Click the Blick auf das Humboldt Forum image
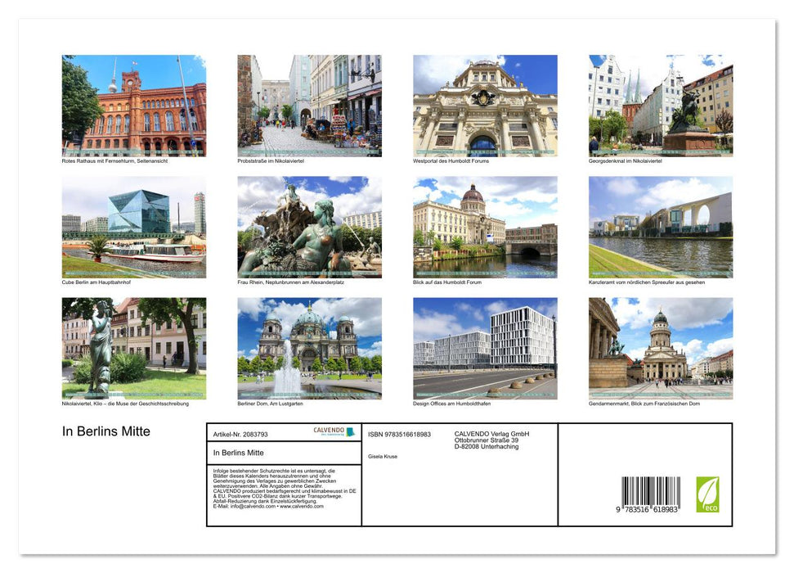794x573 pixels. coord(484,227)
